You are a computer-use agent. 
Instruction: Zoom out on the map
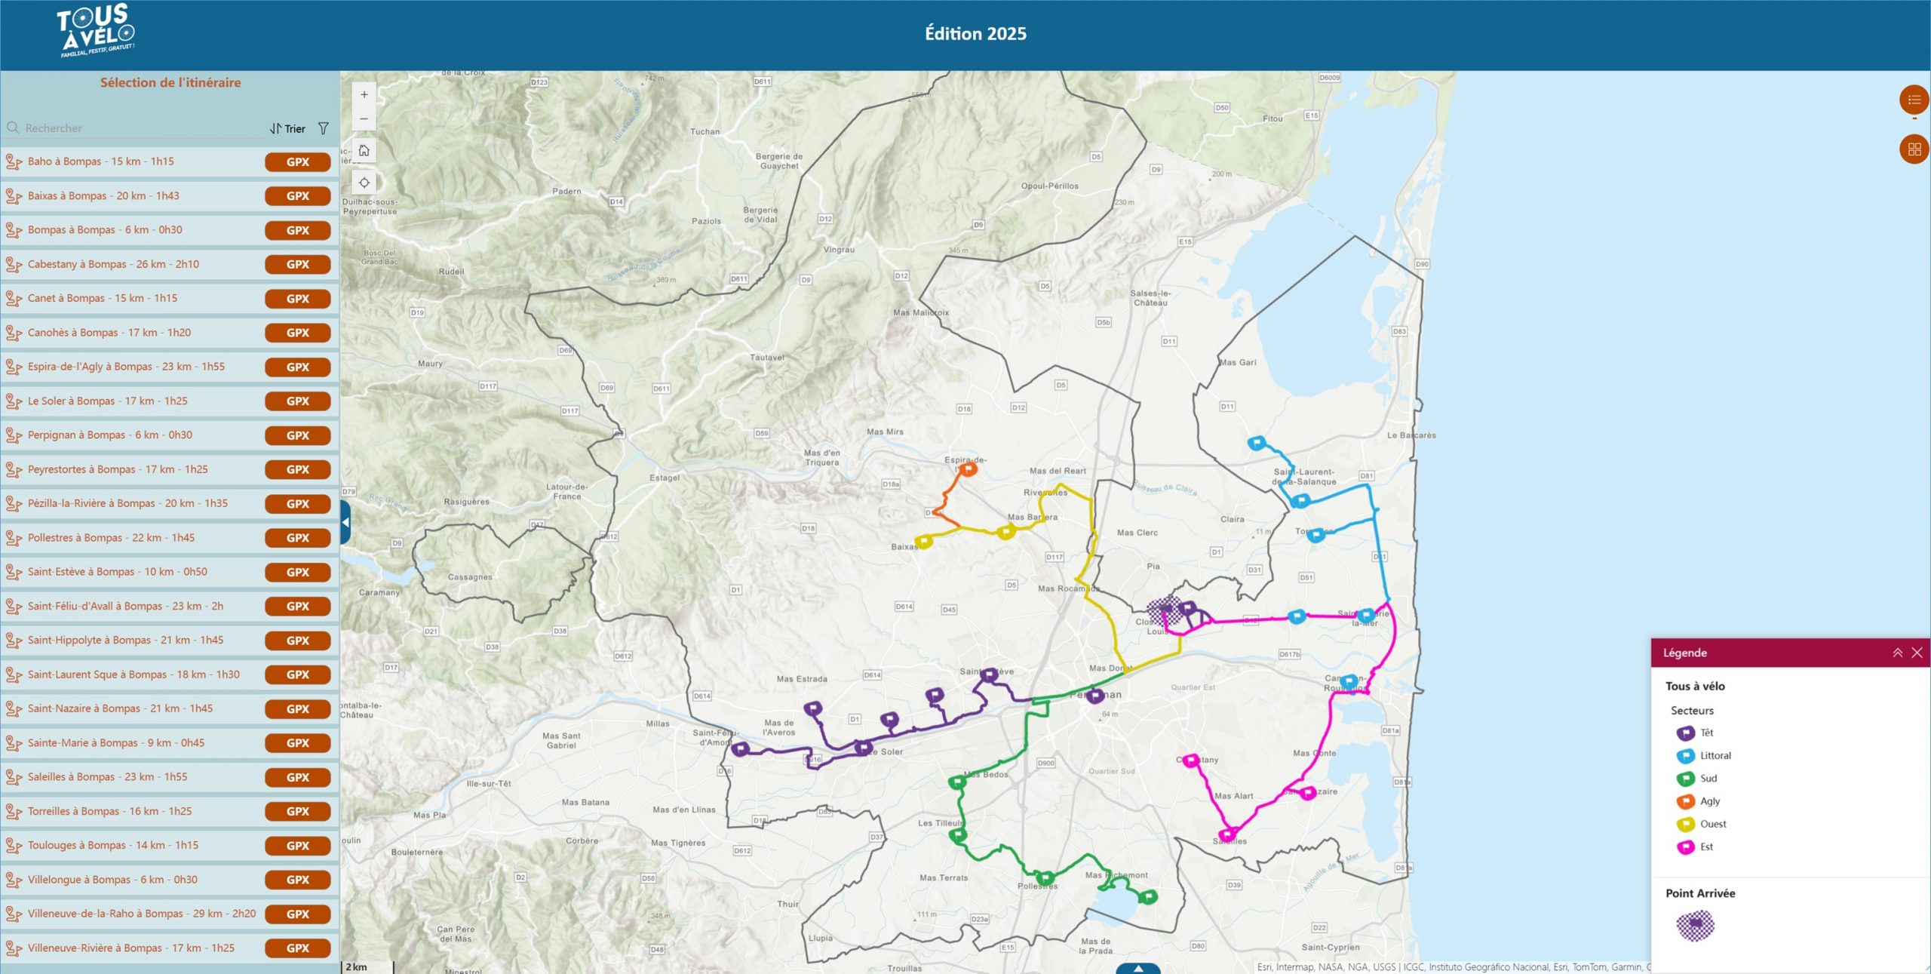[x=364, y=119]
